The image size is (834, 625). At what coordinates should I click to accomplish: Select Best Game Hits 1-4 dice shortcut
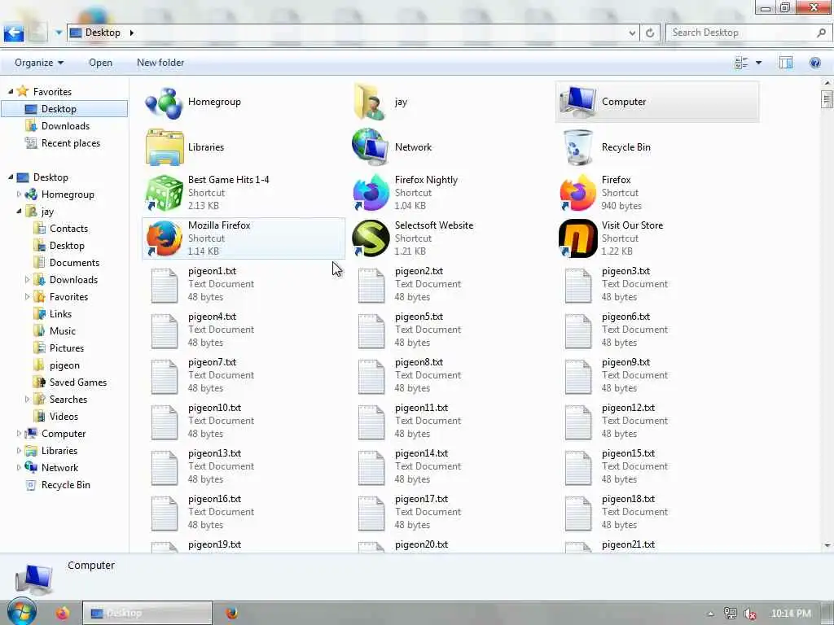point(164,192)
